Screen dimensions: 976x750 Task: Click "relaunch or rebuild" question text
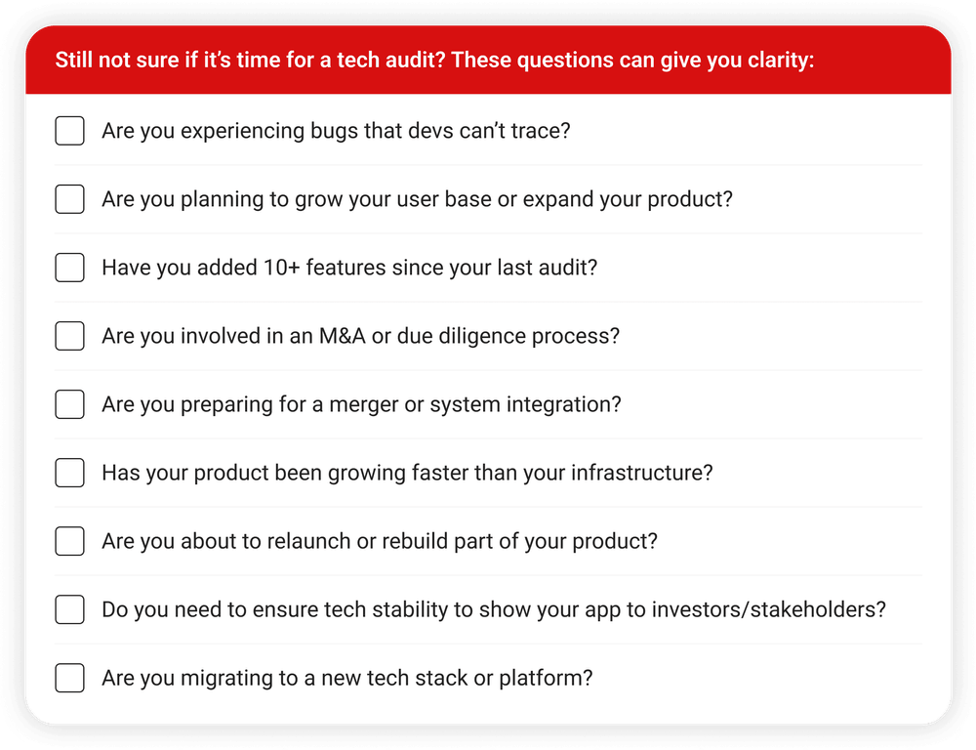[380, 541]
